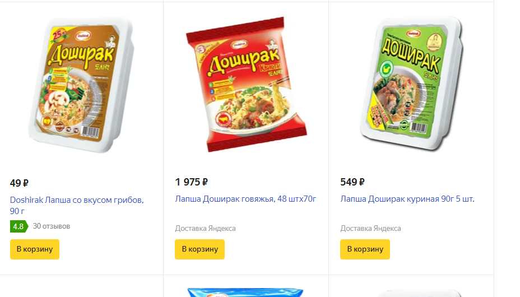The width and height of the screenshot is (520, 297).
Task: Open Doshirak Лапша со вкусом грибов link
Action: click(x=77, y=205)
